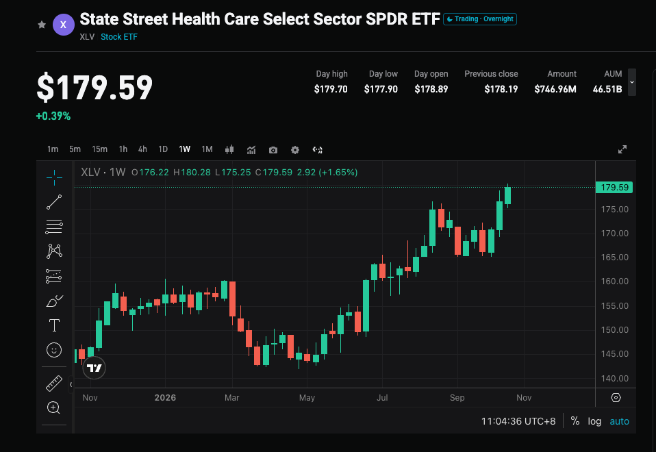656x452 pixels.
Task: Add XLV to favorites with star icon
Action: click(41, 25)
